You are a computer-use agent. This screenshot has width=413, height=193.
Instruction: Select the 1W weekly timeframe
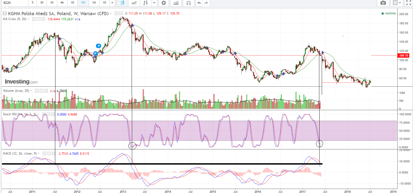click(x=83, y=3)
